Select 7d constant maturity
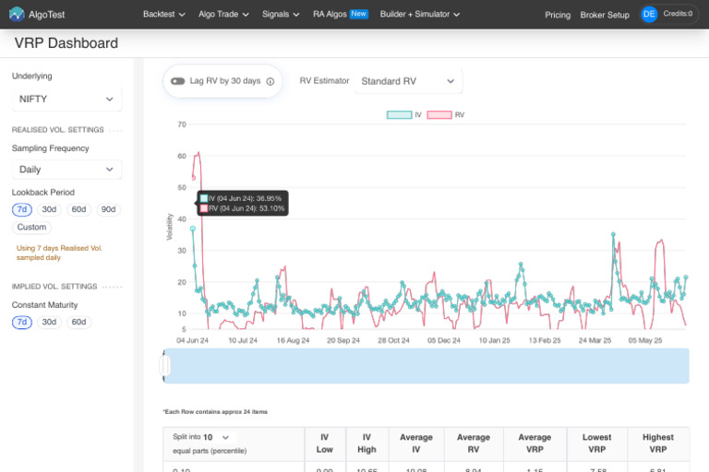Screen dimensions: 709x472 (22, 322)
